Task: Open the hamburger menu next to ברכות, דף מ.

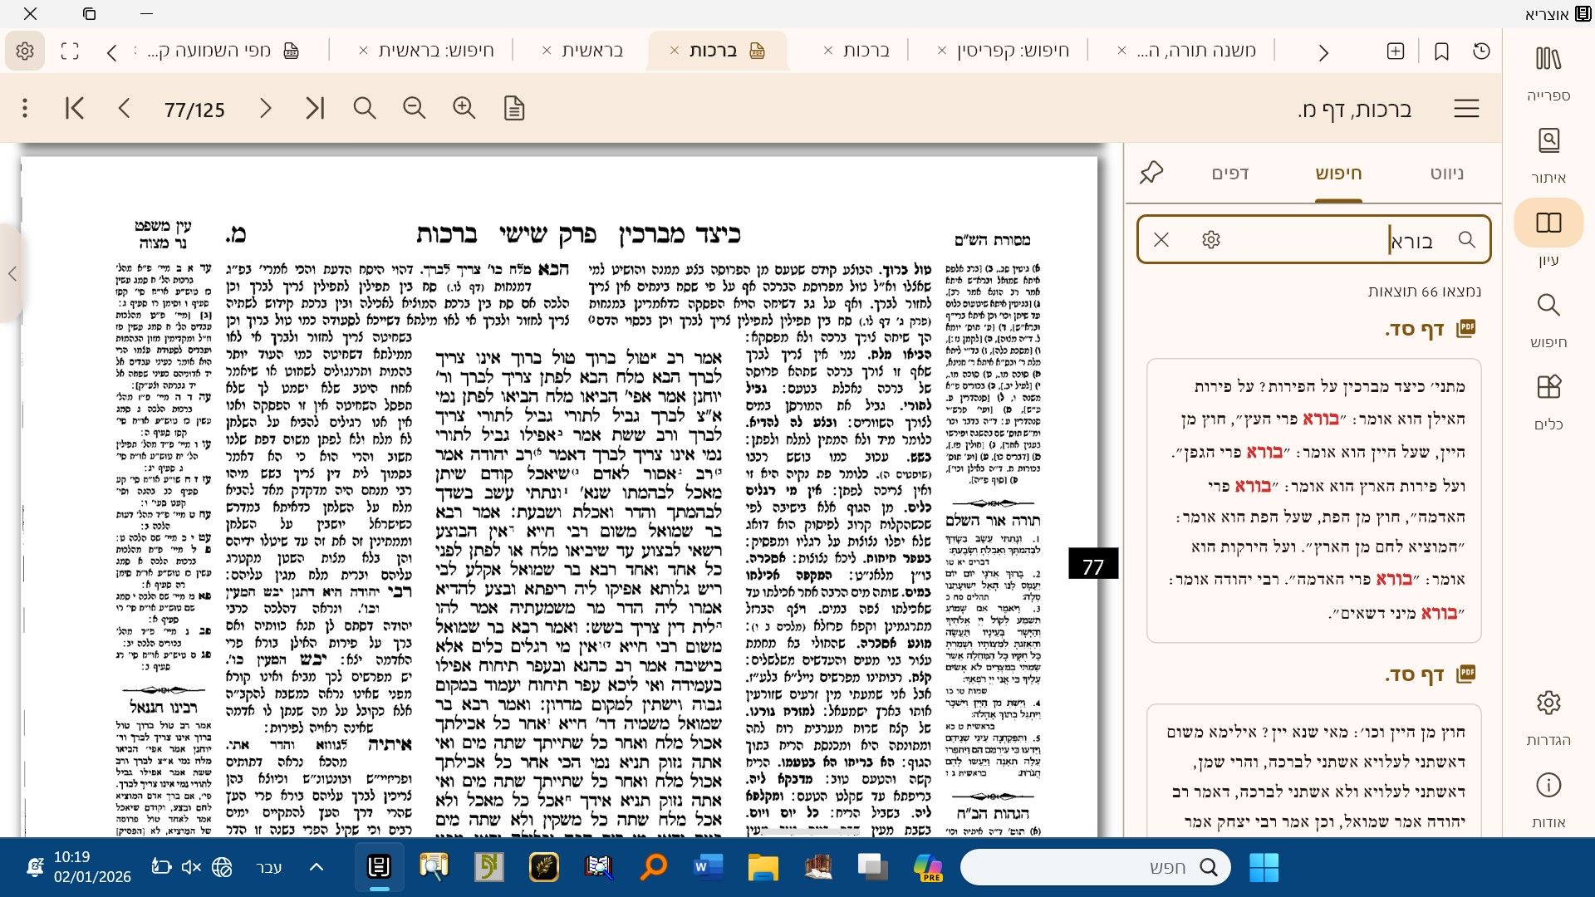Action: pos(1467,108)
